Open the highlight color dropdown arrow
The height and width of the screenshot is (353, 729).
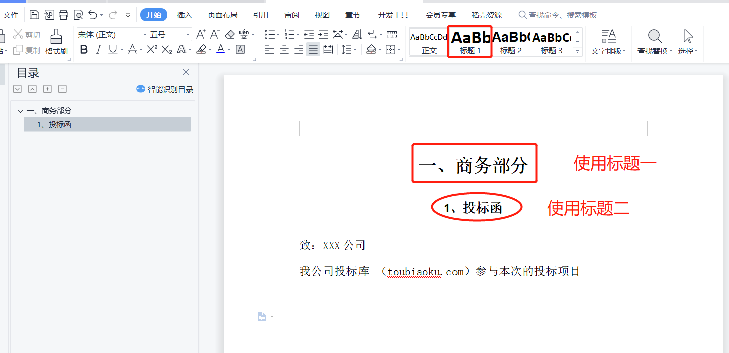pos(210,50)
